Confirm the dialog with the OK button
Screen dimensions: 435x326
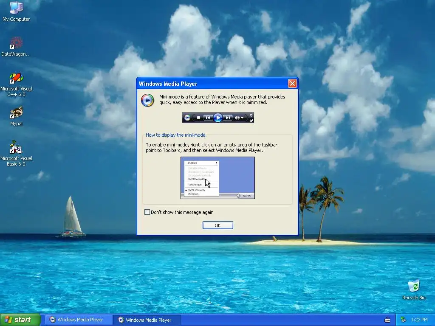[218, 225]
